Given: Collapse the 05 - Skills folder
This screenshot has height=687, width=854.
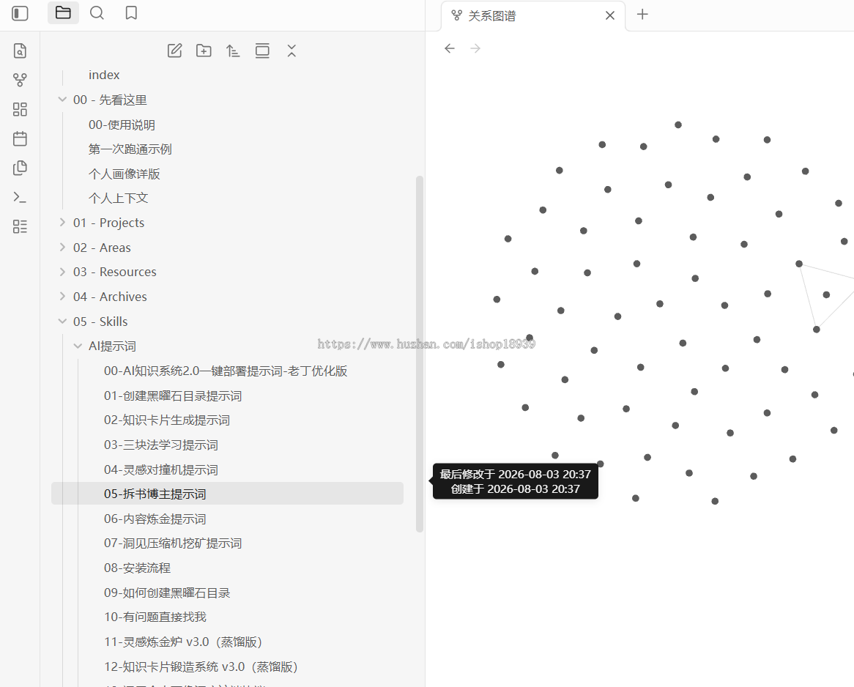Looking at the screenshot, I should click(62, 322).
